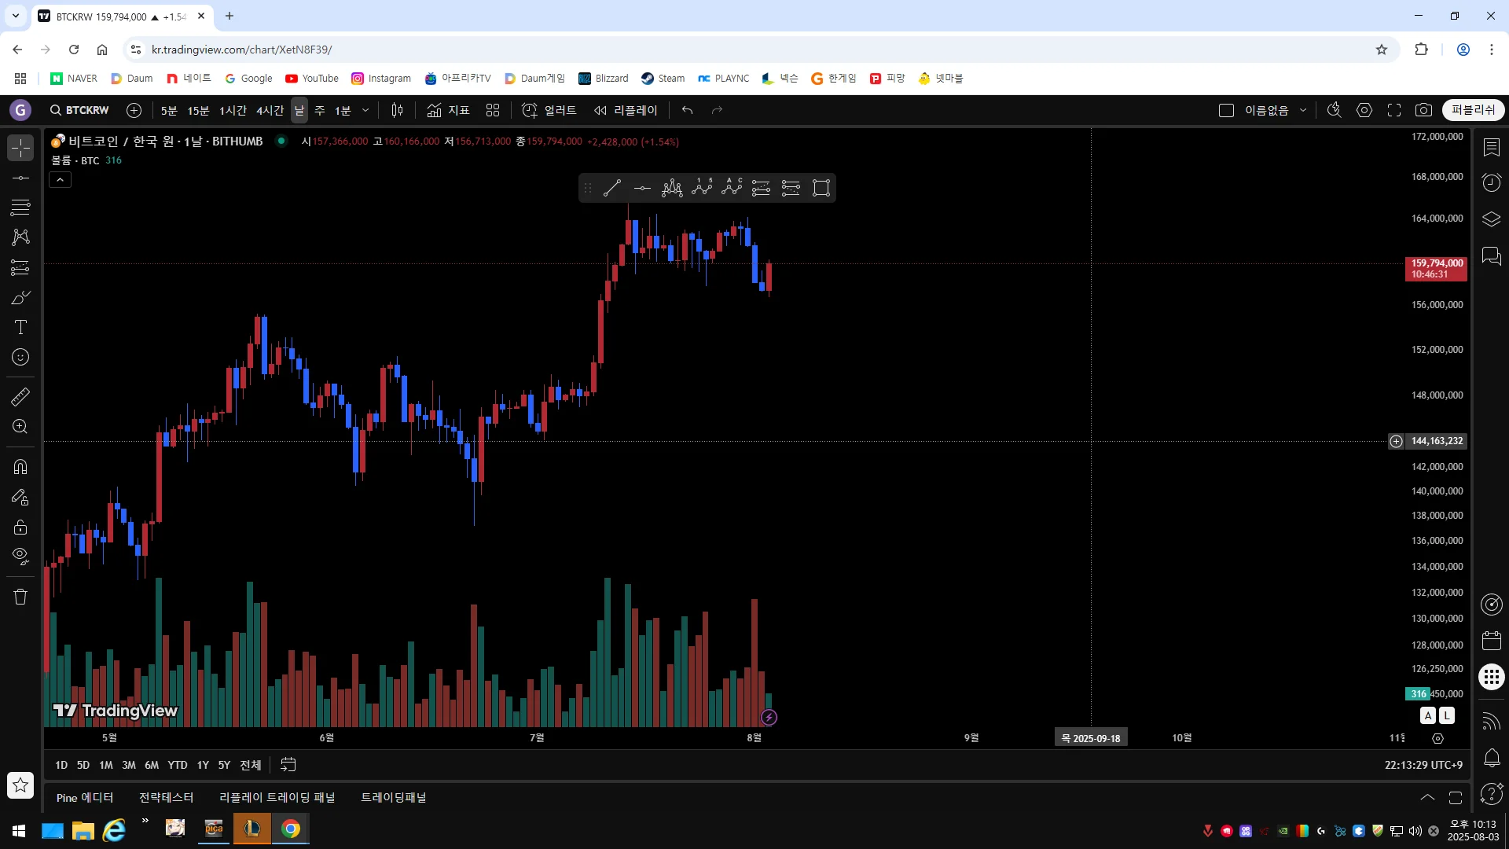Select the text annotation tool
Image resolution: width=1509 pixels, height=849 pixels.
point(20,327)
